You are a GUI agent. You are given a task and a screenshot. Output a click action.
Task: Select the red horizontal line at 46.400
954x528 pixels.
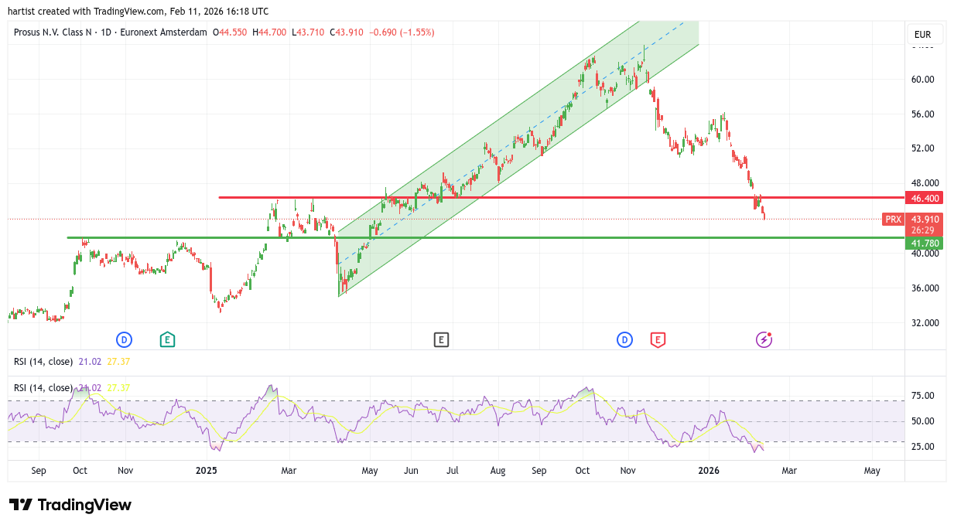point(542,198)
